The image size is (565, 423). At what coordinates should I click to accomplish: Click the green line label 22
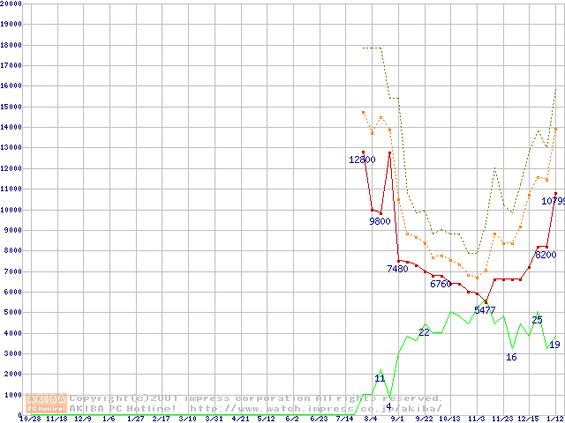tap(424, 332)
